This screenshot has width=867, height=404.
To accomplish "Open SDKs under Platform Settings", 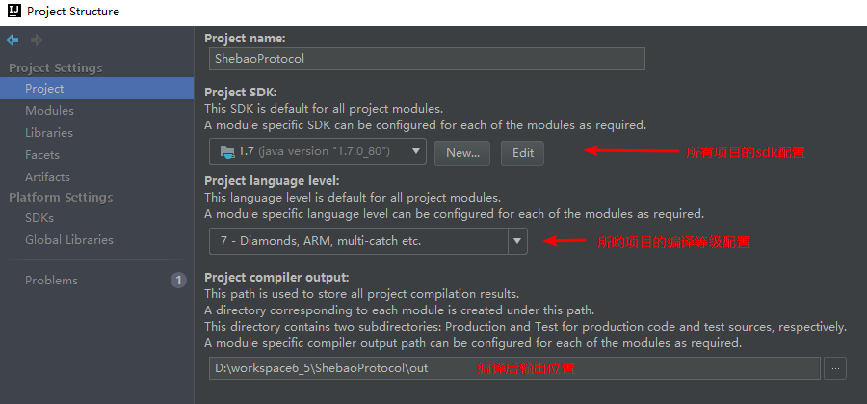I will point(39,218).
